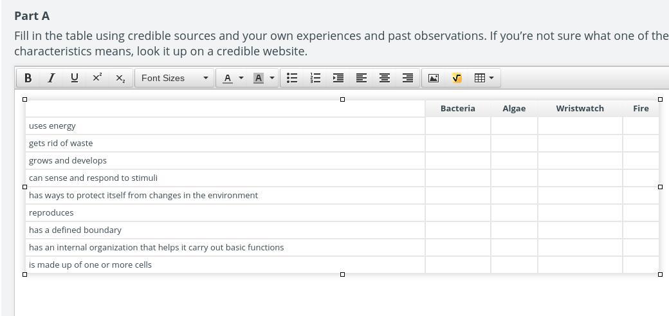The width and height of the screenshot is (669, 316).
Task: Toggle underline formatting
Action: (74, 78)
